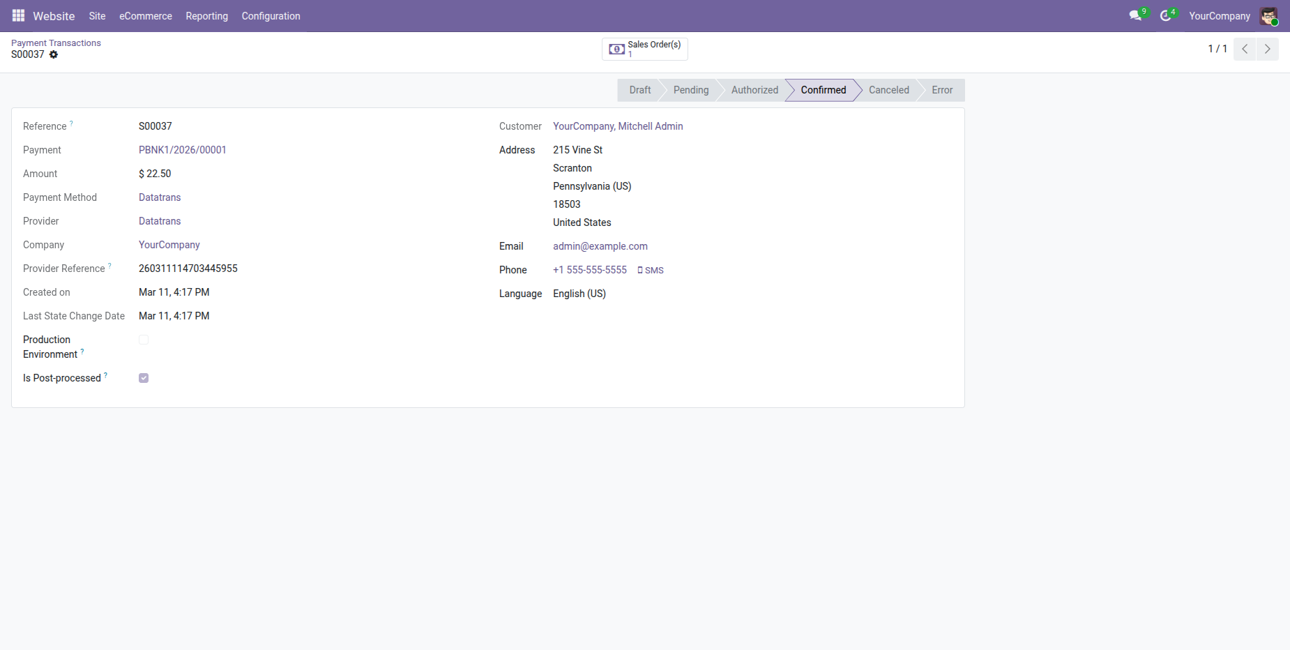Go to the previous record arrow
The height and width of the screenshot is (650, 1290).
coord(1245,49)
